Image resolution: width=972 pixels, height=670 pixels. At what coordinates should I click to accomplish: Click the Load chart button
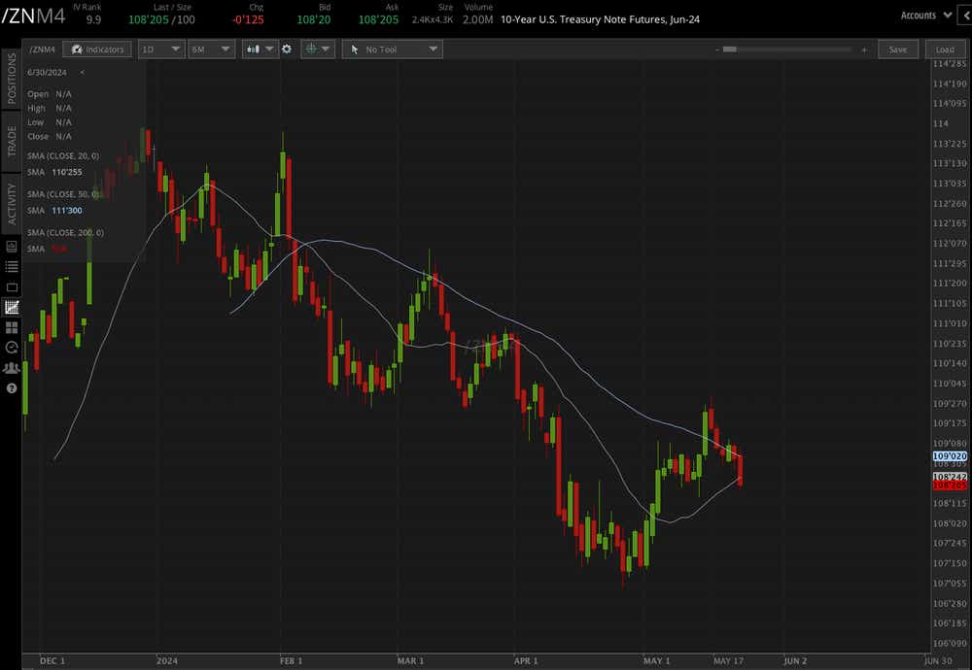click(x=945, y=50)
